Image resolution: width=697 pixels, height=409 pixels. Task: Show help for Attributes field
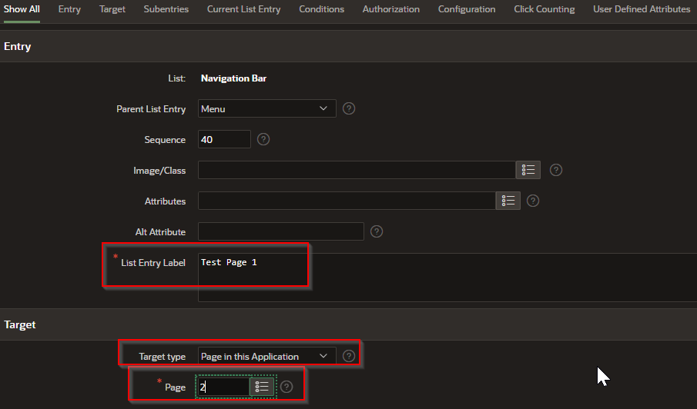pos(532,201)
